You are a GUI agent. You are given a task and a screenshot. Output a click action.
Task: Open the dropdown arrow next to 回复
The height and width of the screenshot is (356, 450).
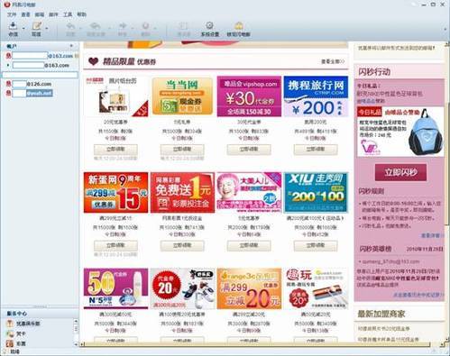pos(80,29)
